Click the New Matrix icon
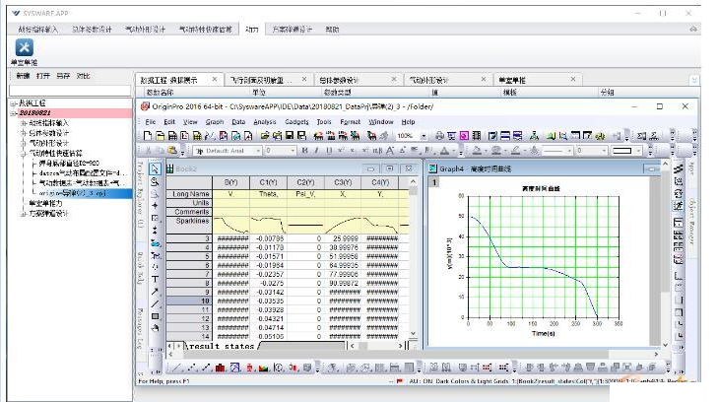Viewport: 718px width, 402px height. (x=197, y=136)
